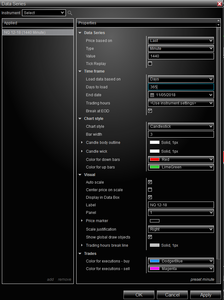Open the Chart style Candlestick dropdown
Screen dimensions: 224x300
[181, 126]
